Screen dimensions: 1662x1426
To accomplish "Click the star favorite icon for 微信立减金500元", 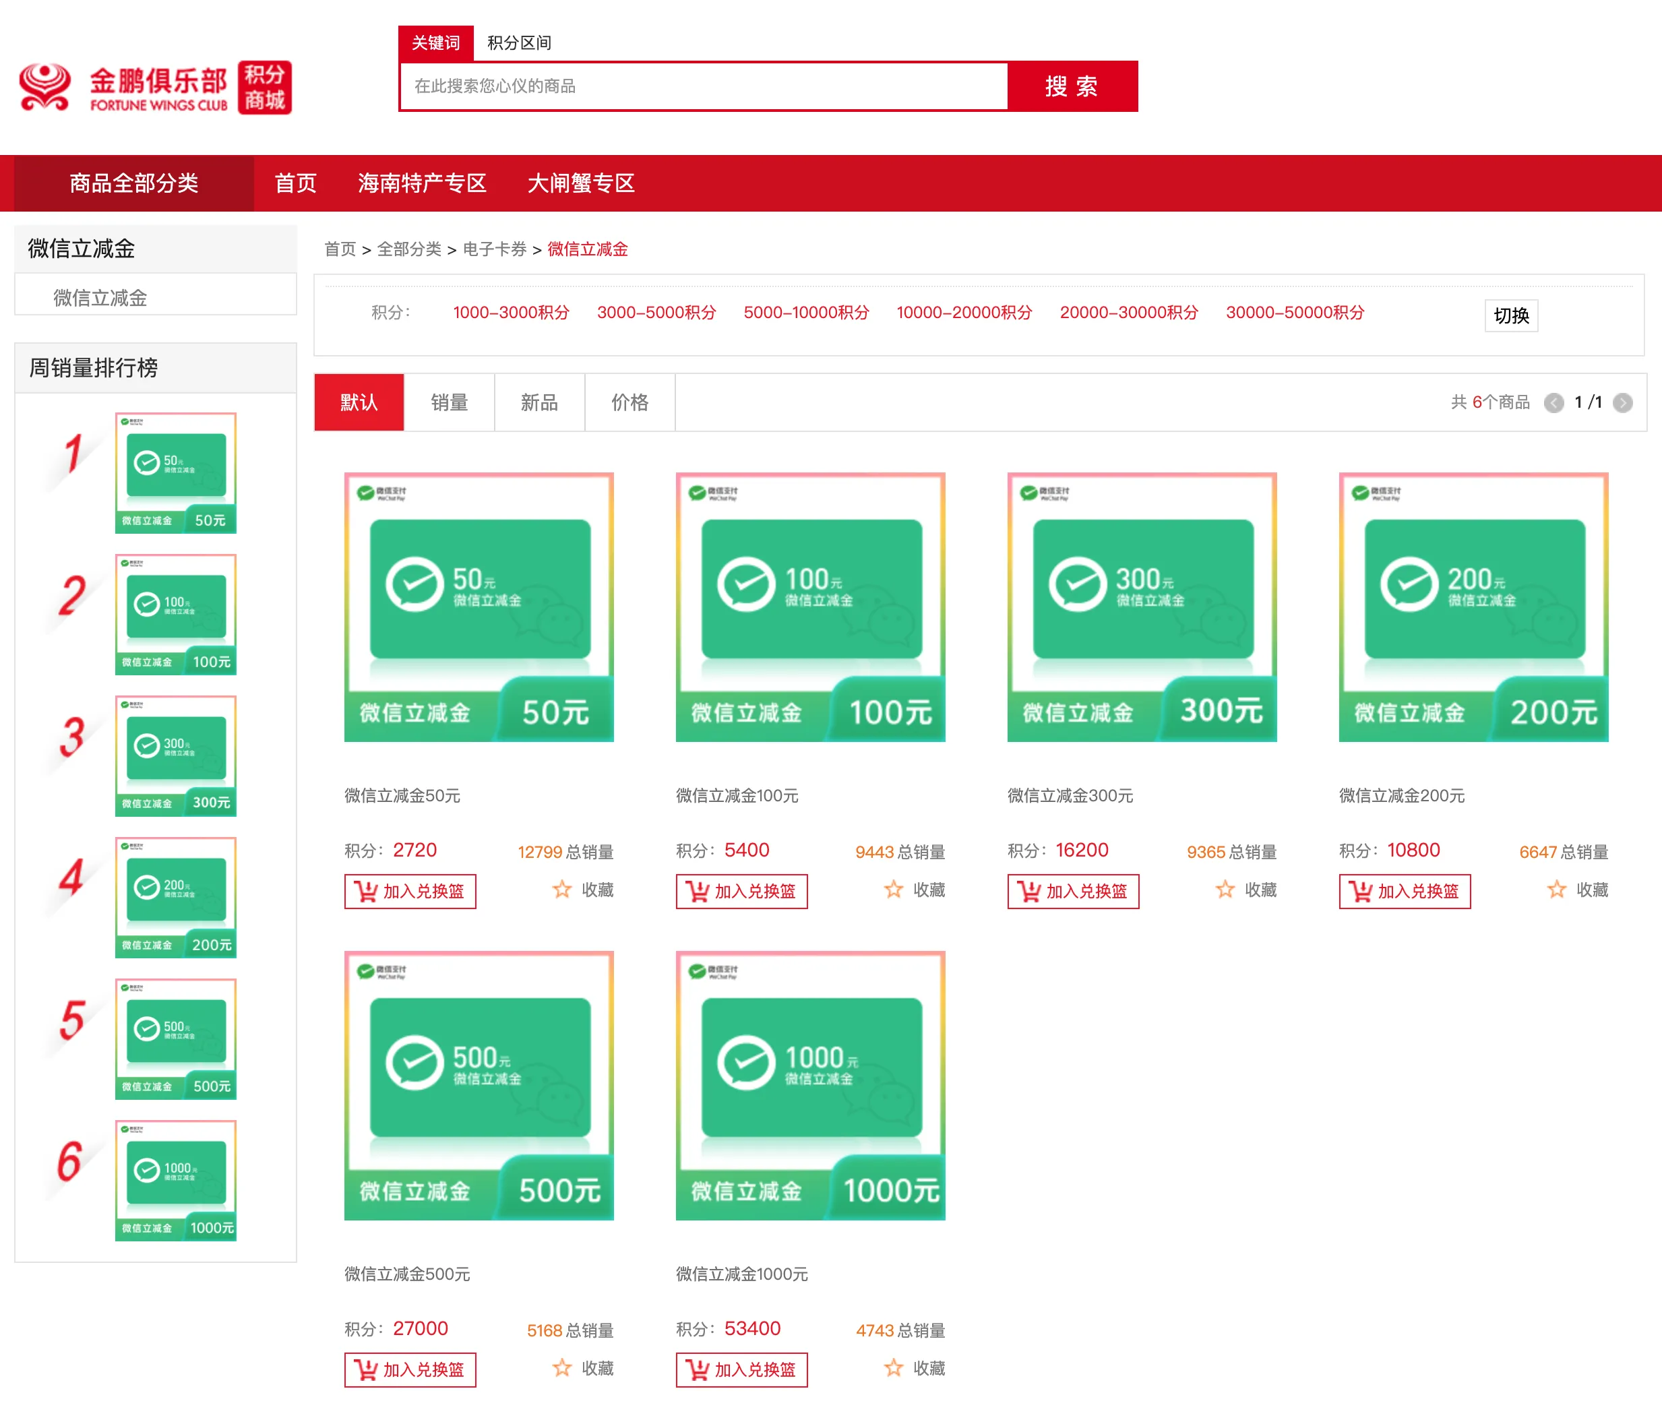I will (562, 1367).
